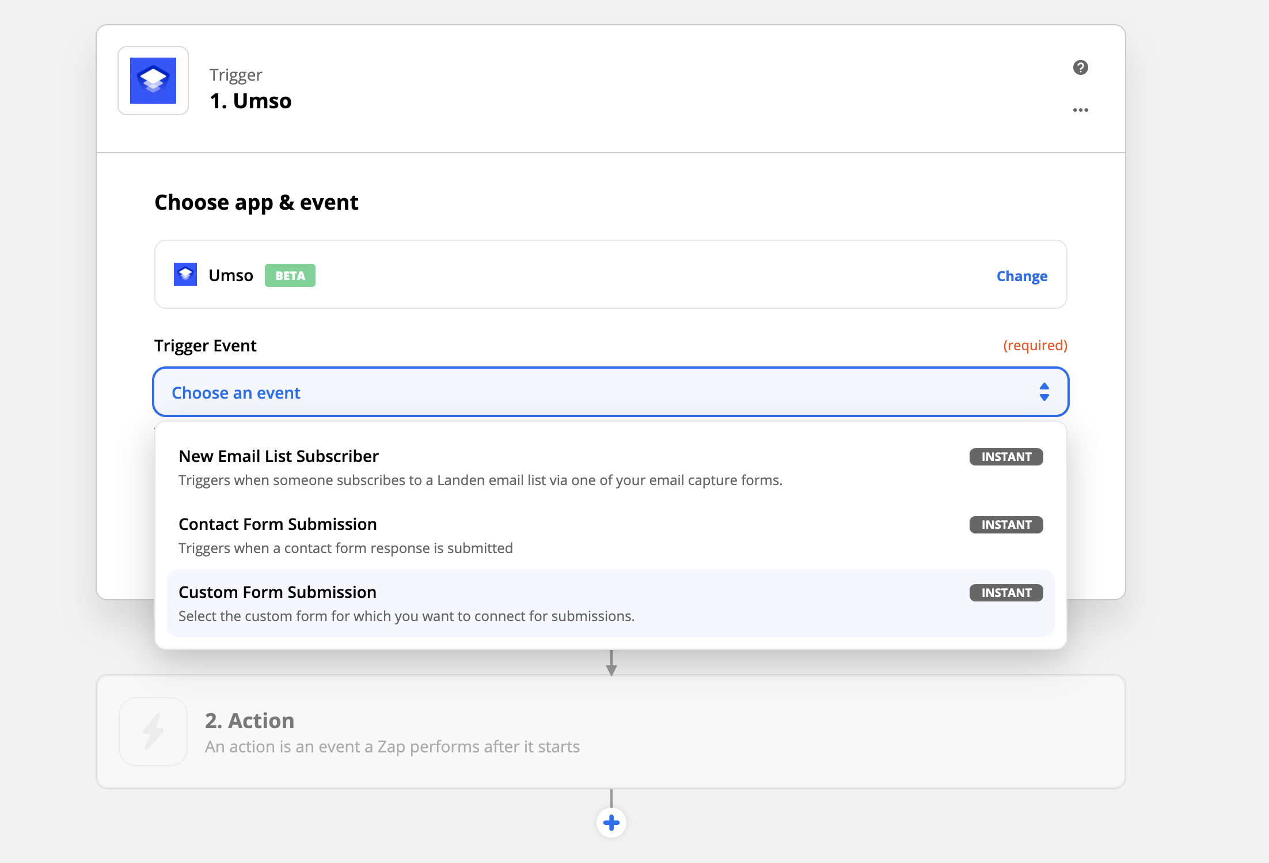Open the help question mark icon

[1080, 67]
